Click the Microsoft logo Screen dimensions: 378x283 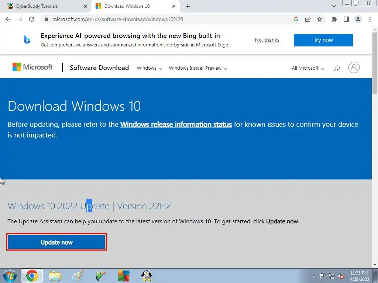click(x=32, y=67)
